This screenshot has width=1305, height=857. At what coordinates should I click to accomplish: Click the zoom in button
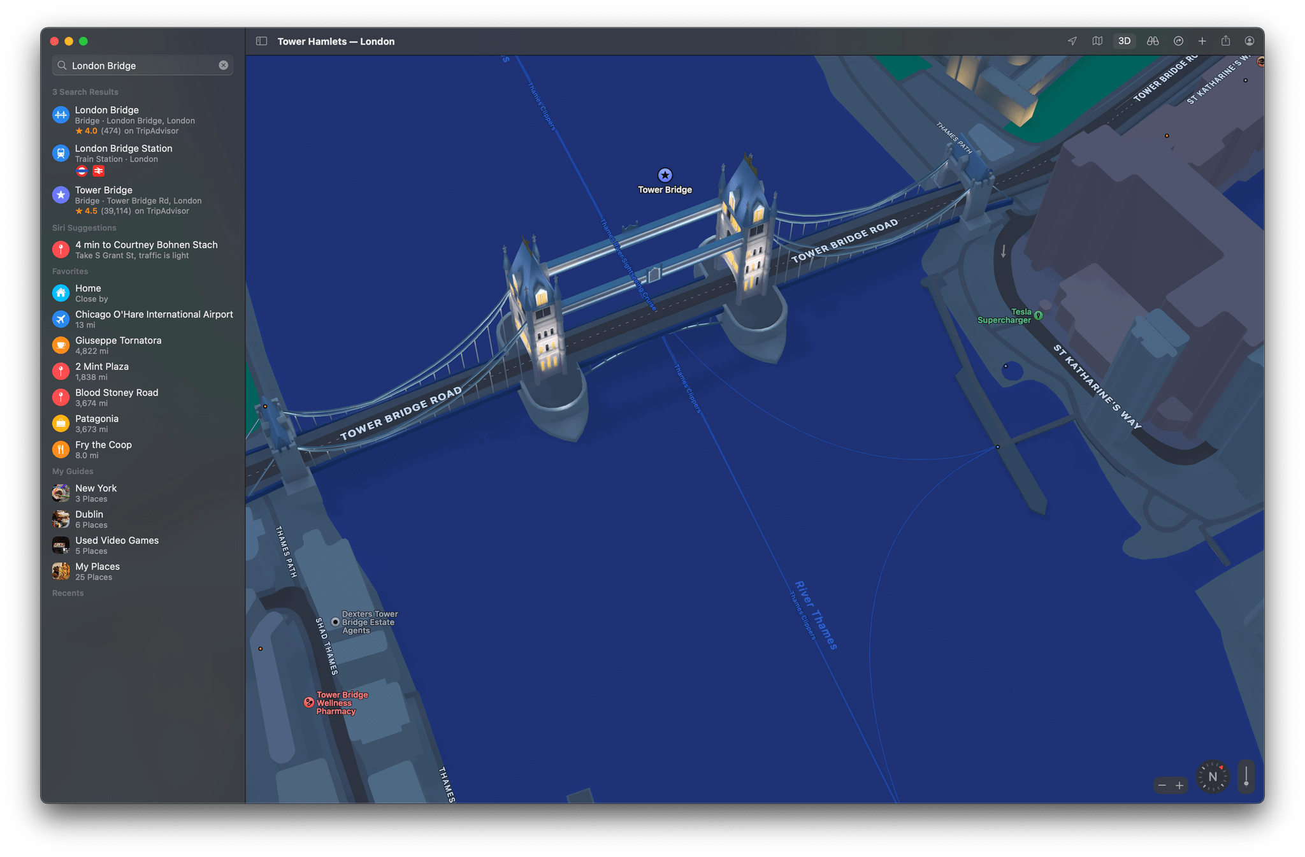(x=1178, y=786)
